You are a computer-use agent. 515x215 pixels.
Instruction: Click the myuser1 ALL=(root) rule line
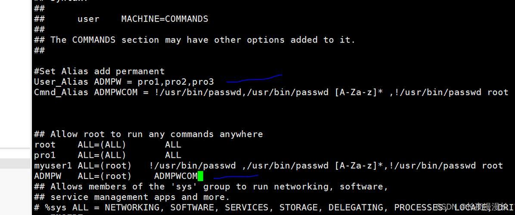(x=268, y=166)
